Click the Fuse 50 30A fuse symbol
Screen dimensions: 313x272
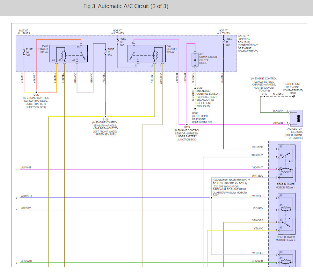pyautogui.click(x=24, y=52)
